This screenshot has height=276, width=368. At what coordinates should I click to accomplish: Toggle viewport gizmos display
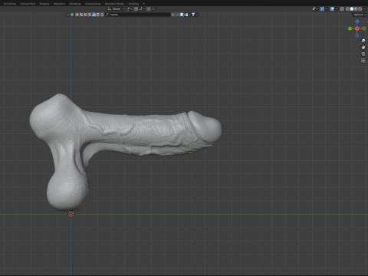tap(322, 9)
